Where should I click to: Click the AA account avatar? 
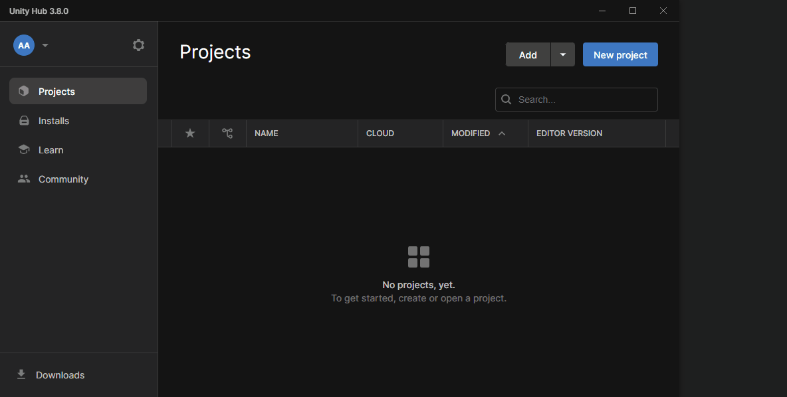point(24,45)
